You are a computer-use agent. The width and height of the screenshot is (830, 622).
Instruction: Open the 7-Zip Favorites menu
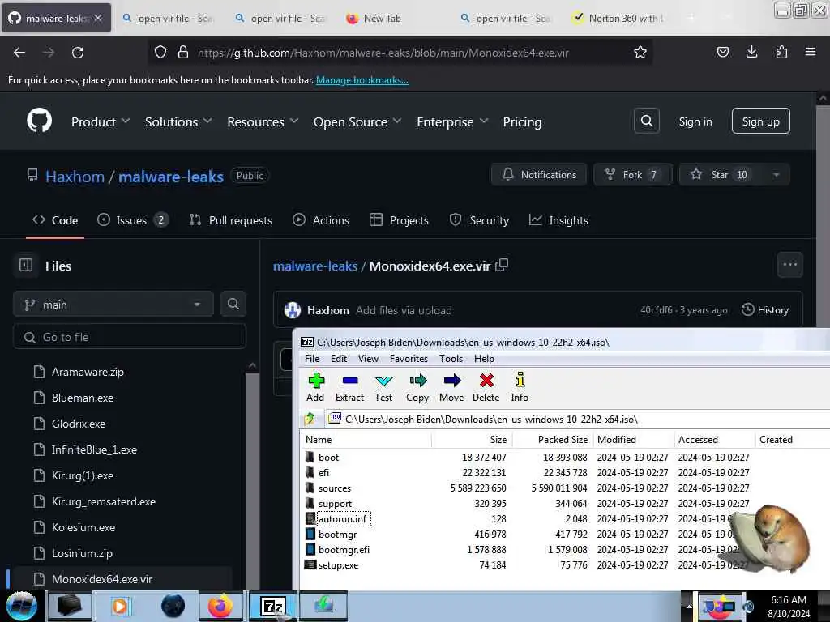(409, 359)
